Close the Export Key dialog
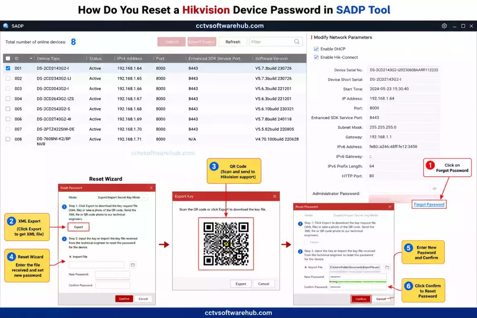This screenshot has height=318, width=477. point(275,196)
